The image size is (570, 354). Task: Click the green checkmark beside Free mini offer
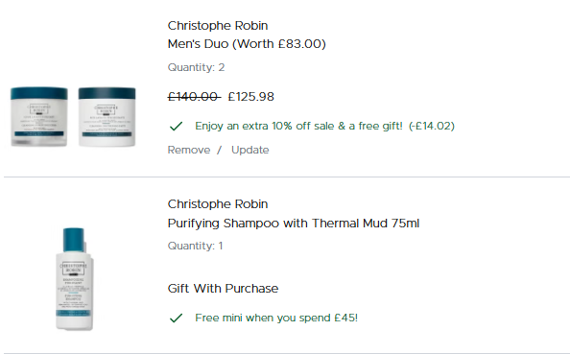tap(176, 318)
